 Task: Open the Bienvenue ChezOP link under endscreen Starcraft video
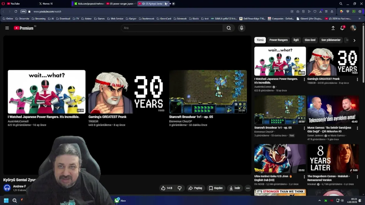click(181, 121)
